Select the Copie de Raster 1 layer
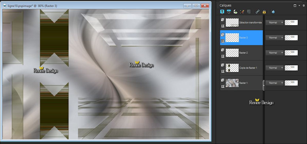This screenshot has height=144, width=307. pyautogui.click(x=241, y=68)
